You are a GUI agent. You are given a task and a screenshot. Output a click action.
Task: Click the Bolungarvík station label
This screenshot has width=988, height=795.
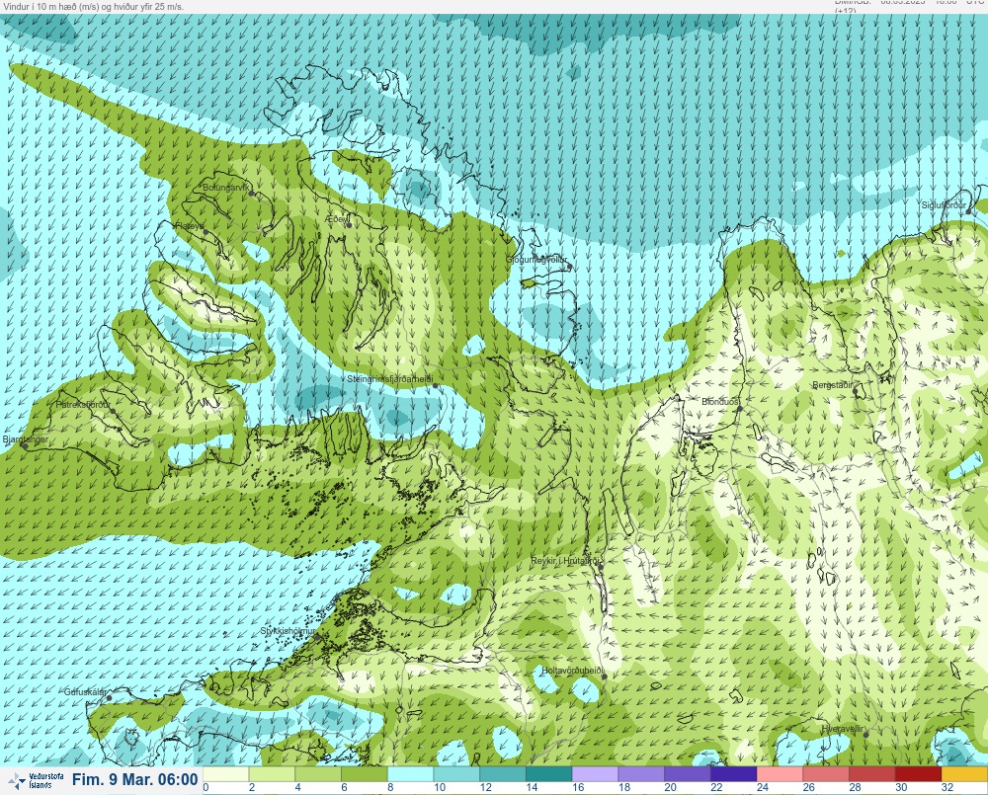[226, 188]
